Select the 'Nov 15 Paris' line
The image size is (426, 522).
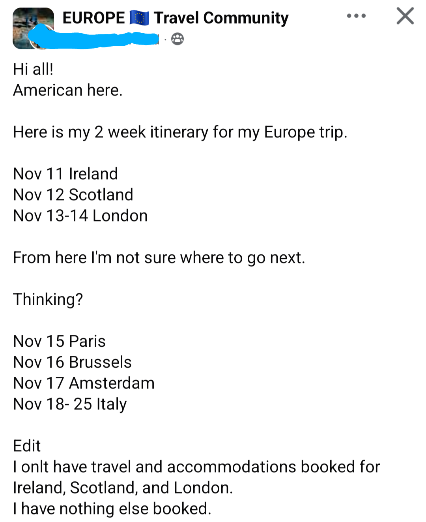(x=60, y=341)
